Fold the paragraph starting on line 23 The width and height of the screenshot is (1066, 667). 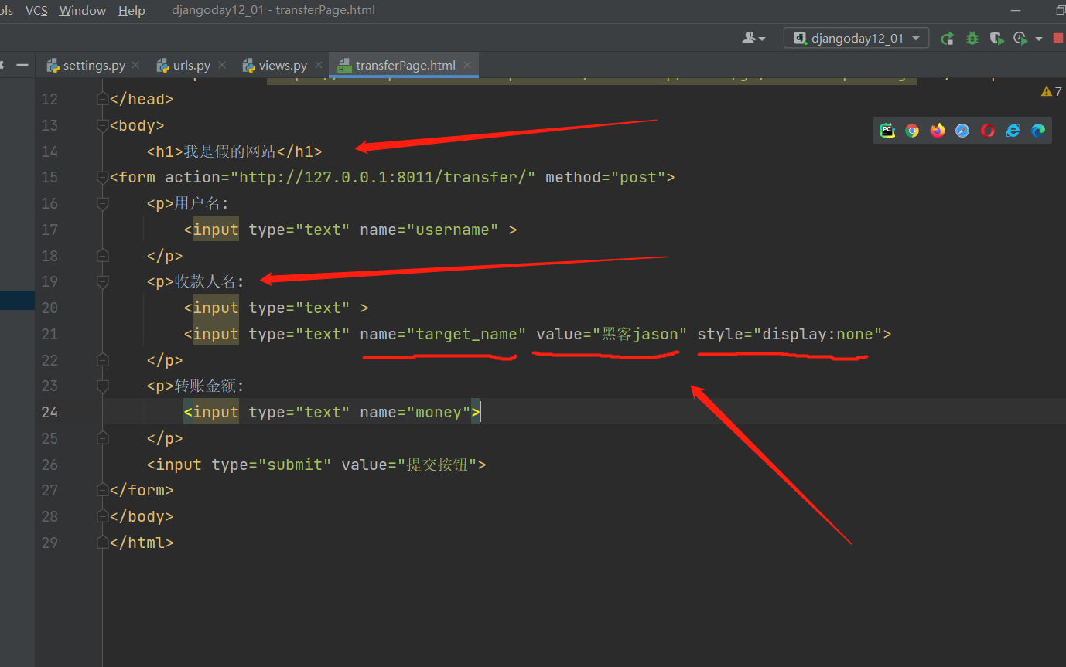102,386
